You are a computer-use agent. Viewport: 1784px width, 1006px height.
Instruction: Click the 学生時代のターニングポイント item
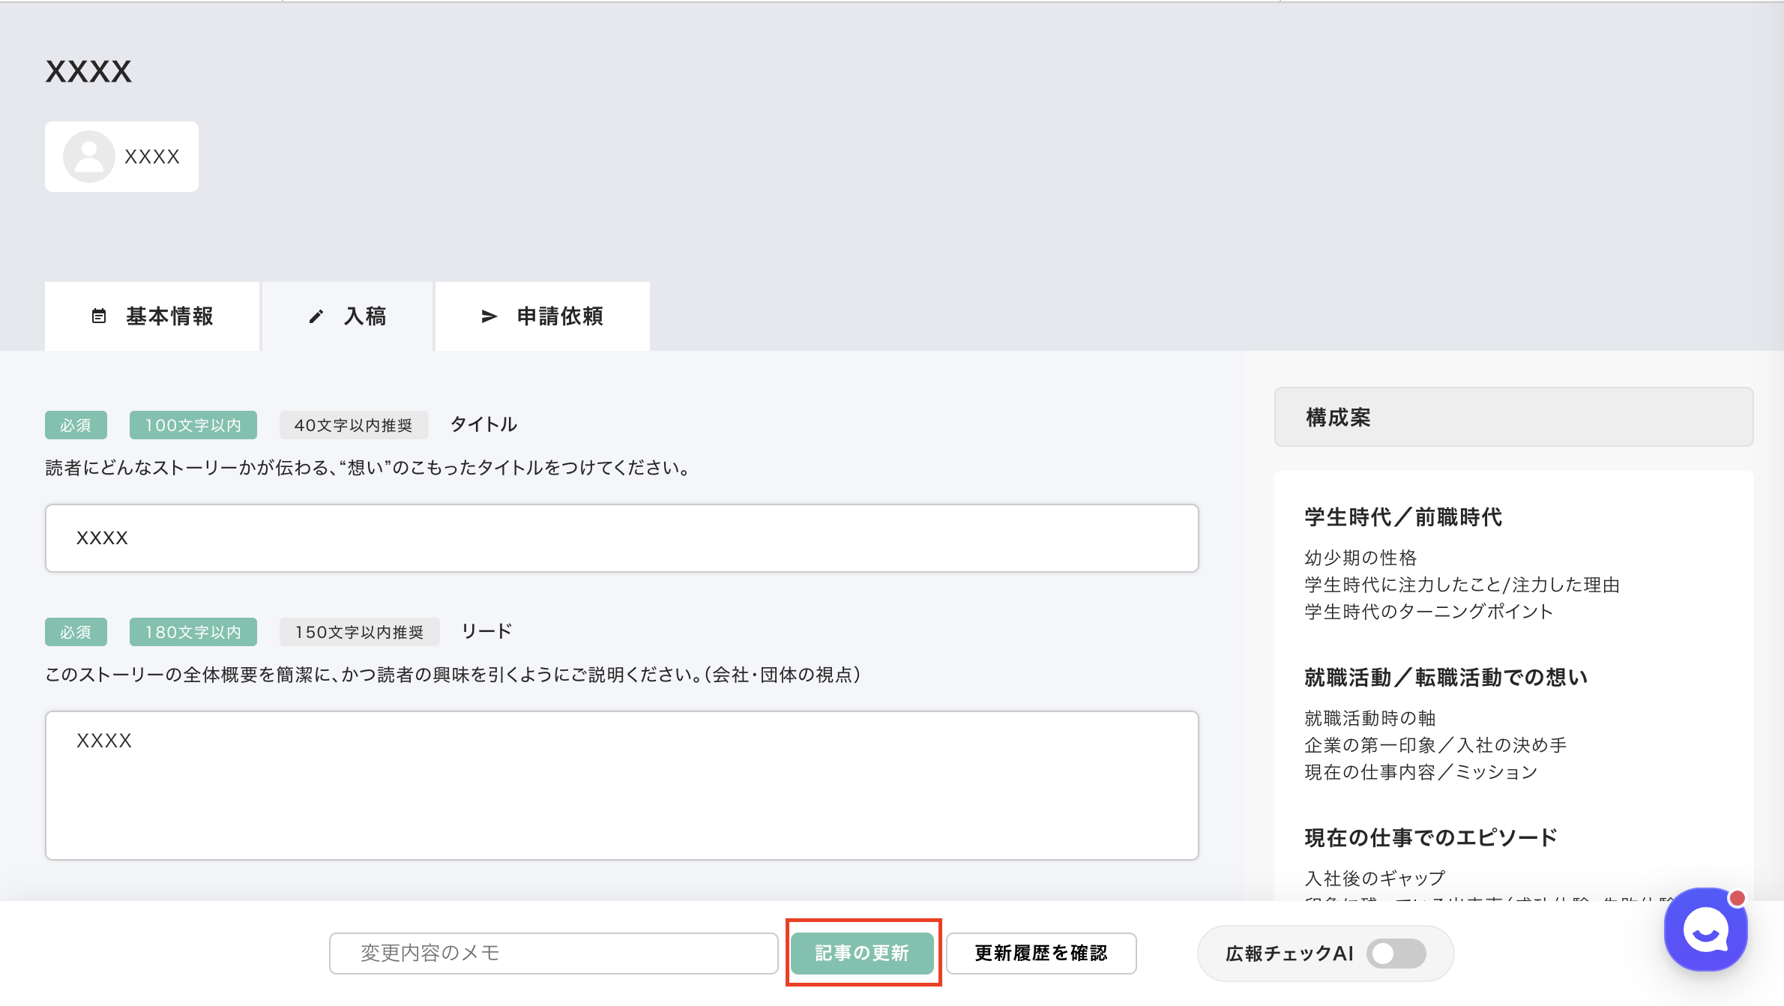click(1429, 612)
